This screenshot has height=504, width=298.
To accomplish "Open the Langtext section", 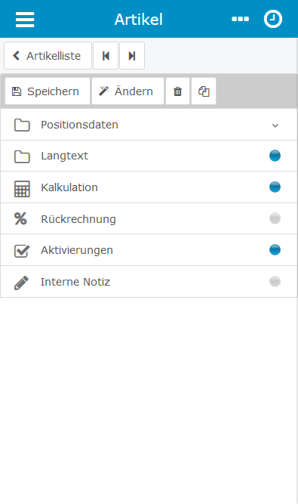I will pos(149,156).
